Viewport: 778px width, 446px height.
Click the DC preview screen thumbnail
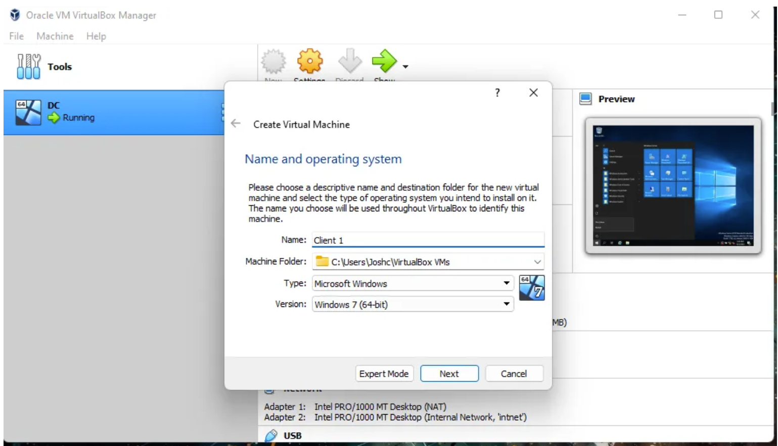tap(673, 186)
